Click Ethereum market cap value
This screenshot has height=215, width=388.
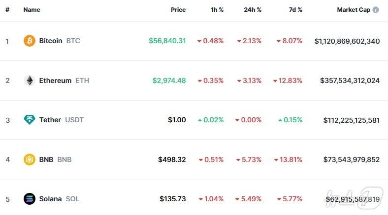[350, 81]
